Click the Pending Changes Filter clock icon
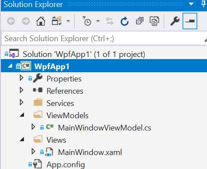This screenshot has width=207, height=169. [x=87, y=21]
